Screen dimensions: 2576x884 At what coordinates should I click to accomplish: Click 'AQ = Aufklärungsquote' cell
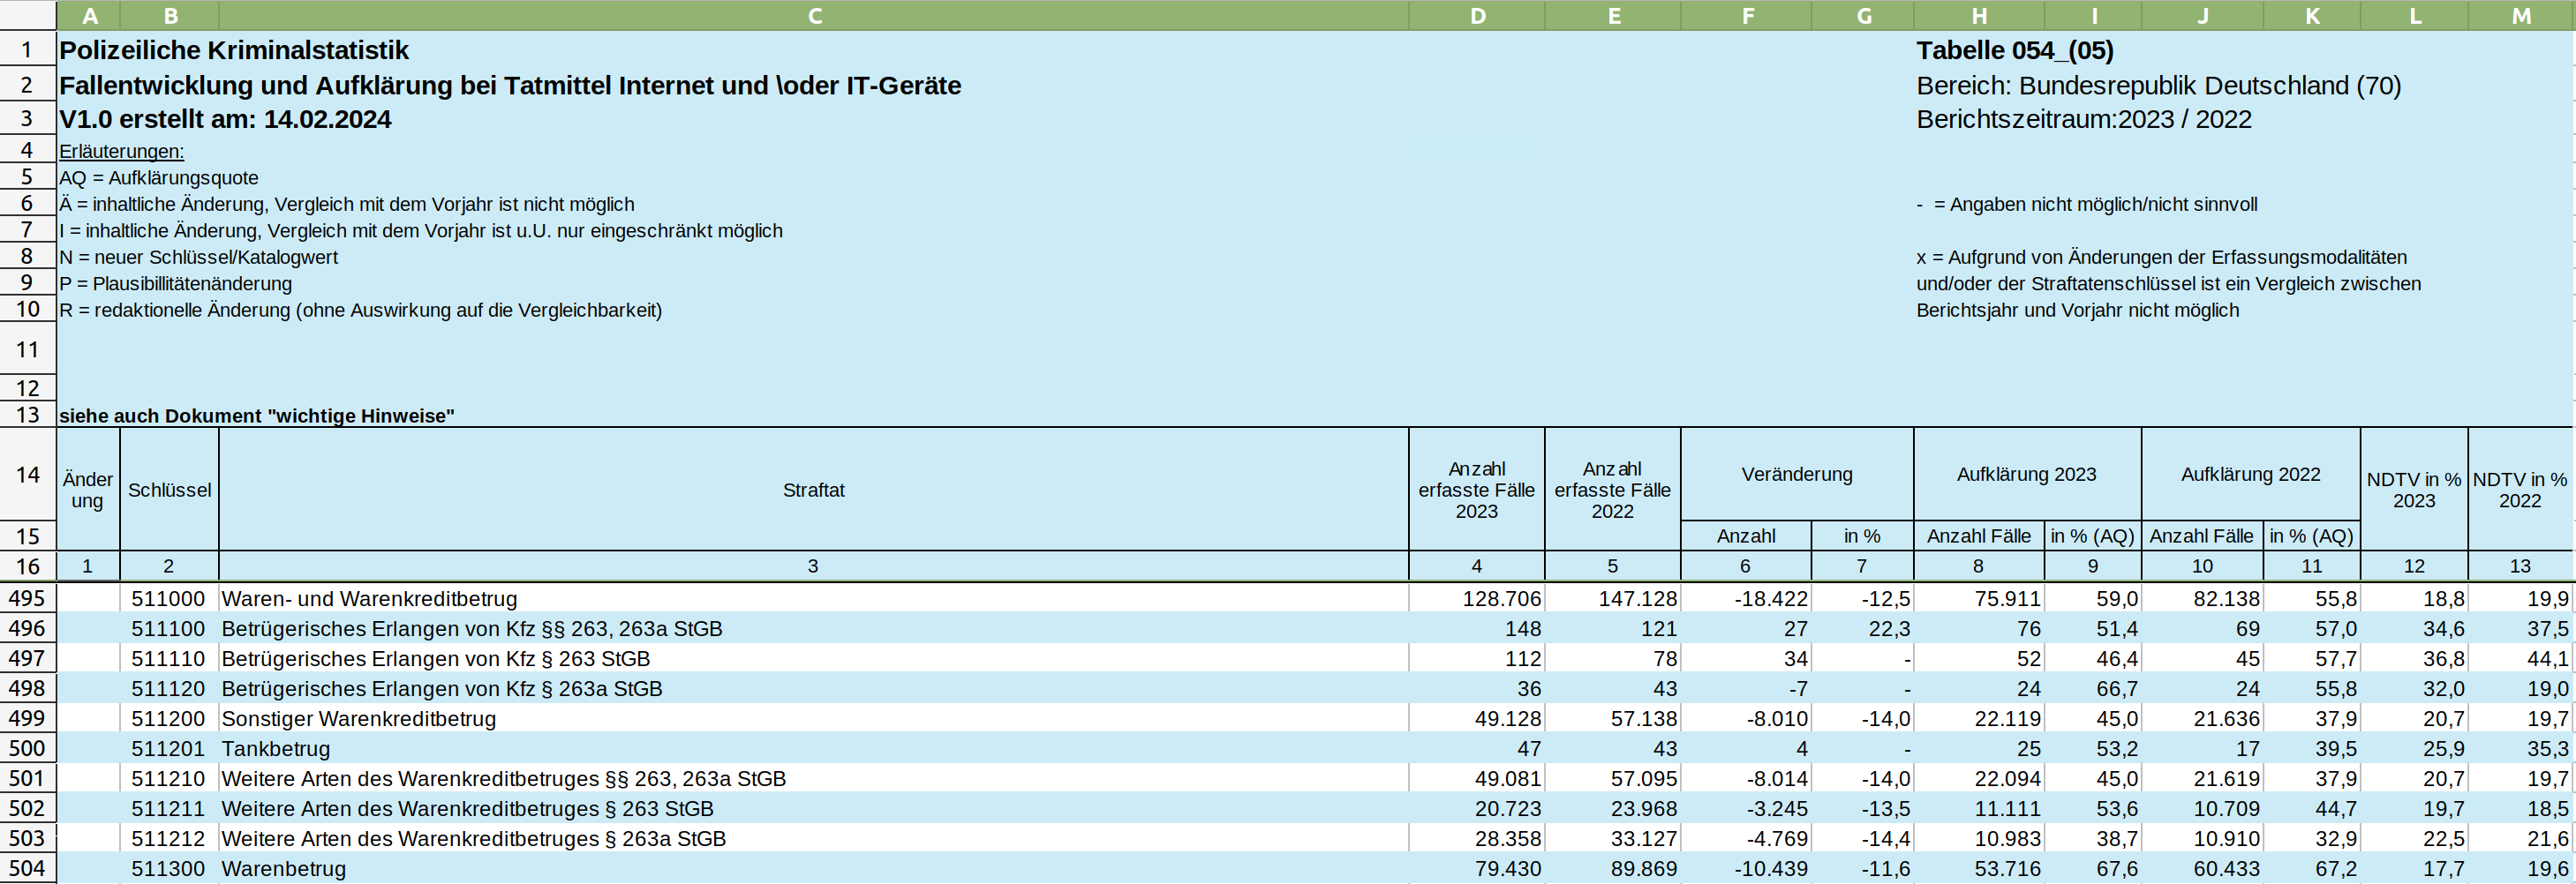pyautogui.click(x=158, y=178)
